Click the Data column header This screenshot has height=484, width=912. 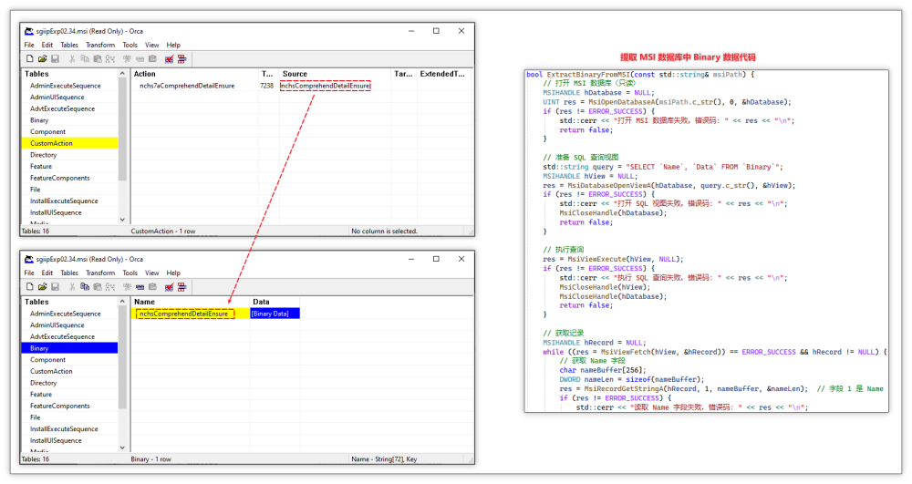click(261, 302)
